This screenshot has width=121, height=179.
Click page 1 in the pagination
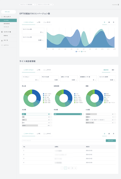[x=65, y=168]
